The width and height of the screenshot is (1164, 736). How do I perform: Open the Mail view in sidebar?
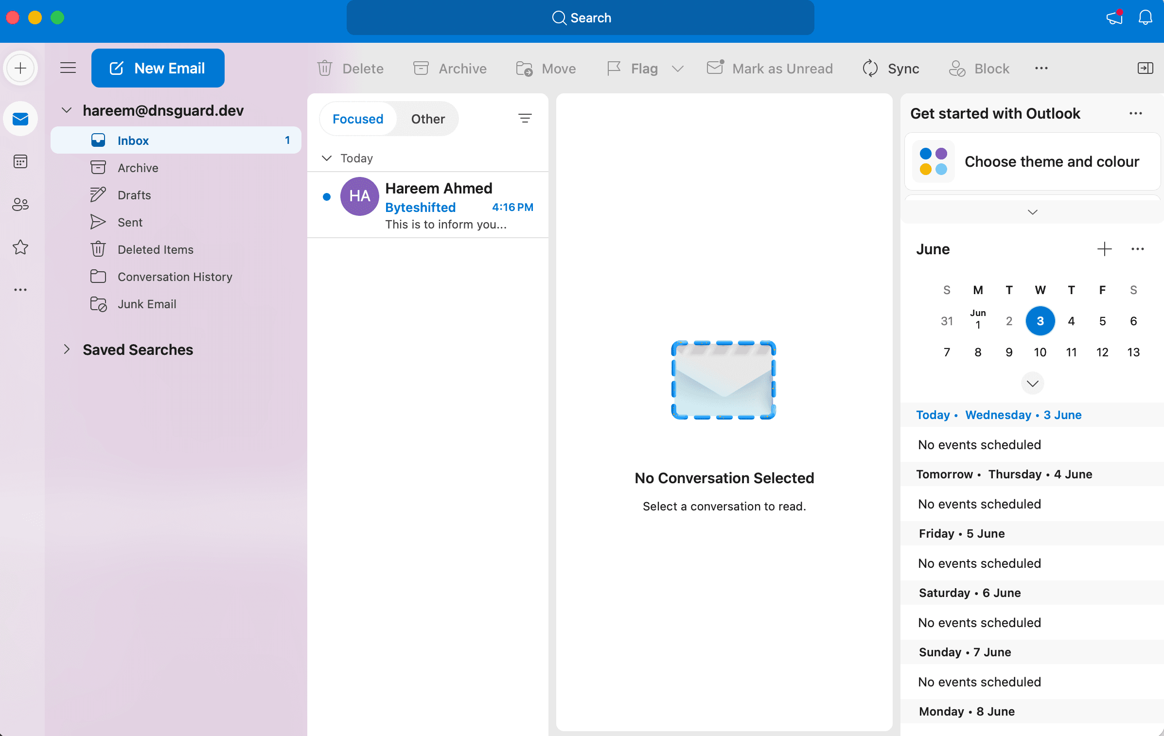coord(20,119)
